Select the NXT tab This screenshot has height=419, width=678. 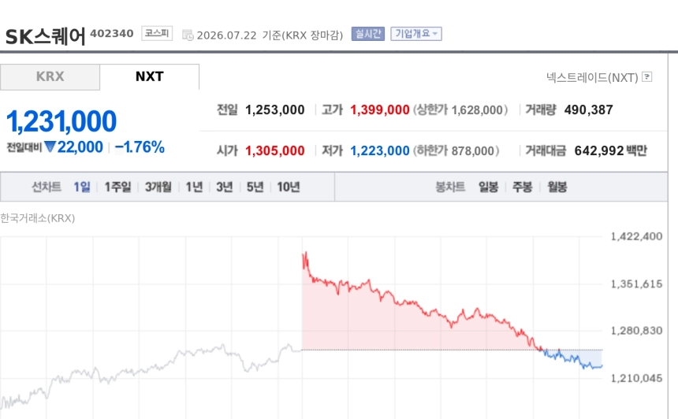tap(150, 76)
